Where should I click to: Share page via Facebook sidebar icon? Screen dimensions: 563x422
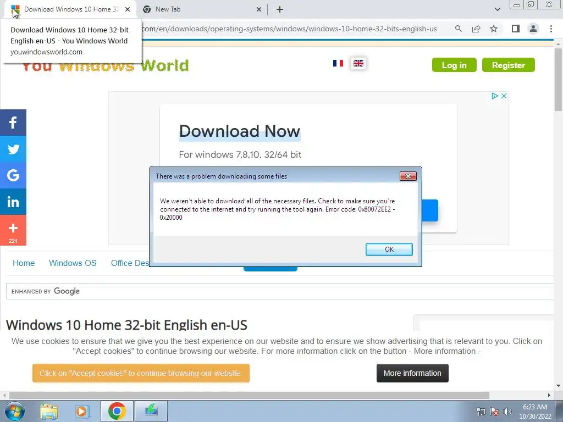coord(13,123)
